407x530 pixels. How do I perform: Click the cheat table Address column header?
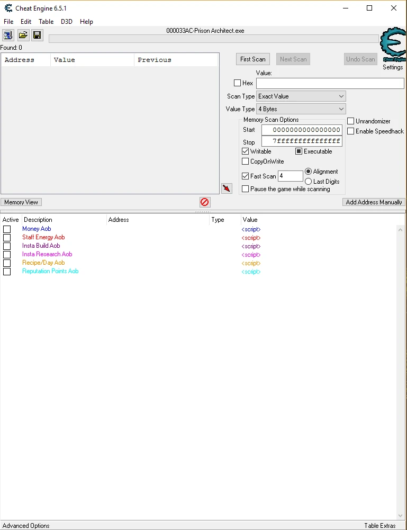click(158, 220)
